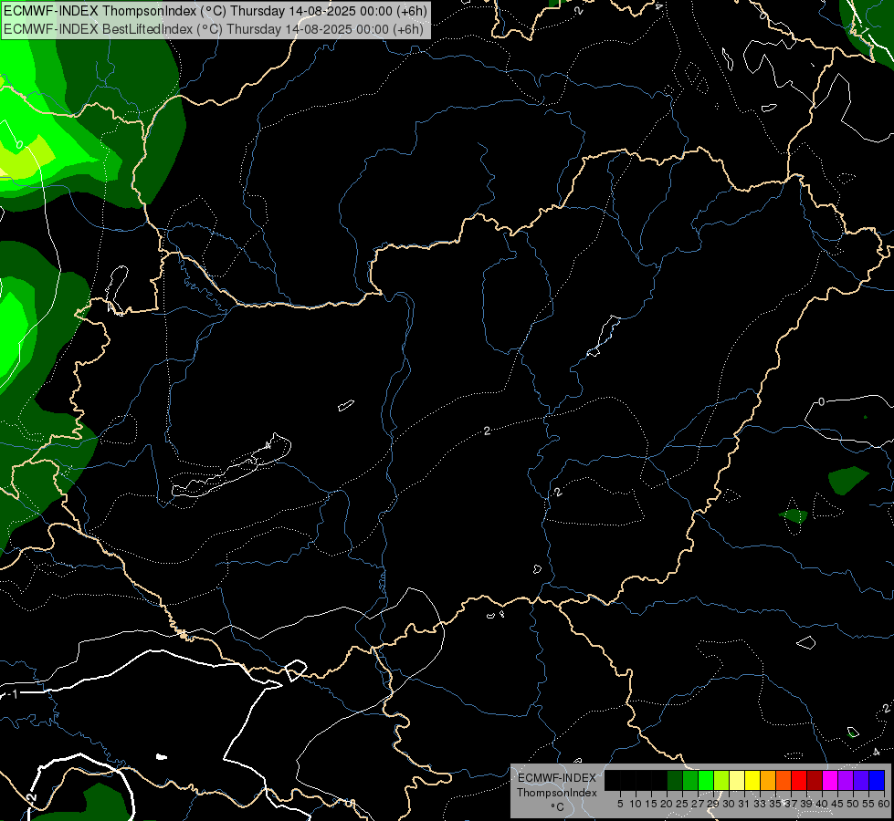Select the yellow-green 29–30 legend swatch
This screenshot has height=821, width=894.
721,780
